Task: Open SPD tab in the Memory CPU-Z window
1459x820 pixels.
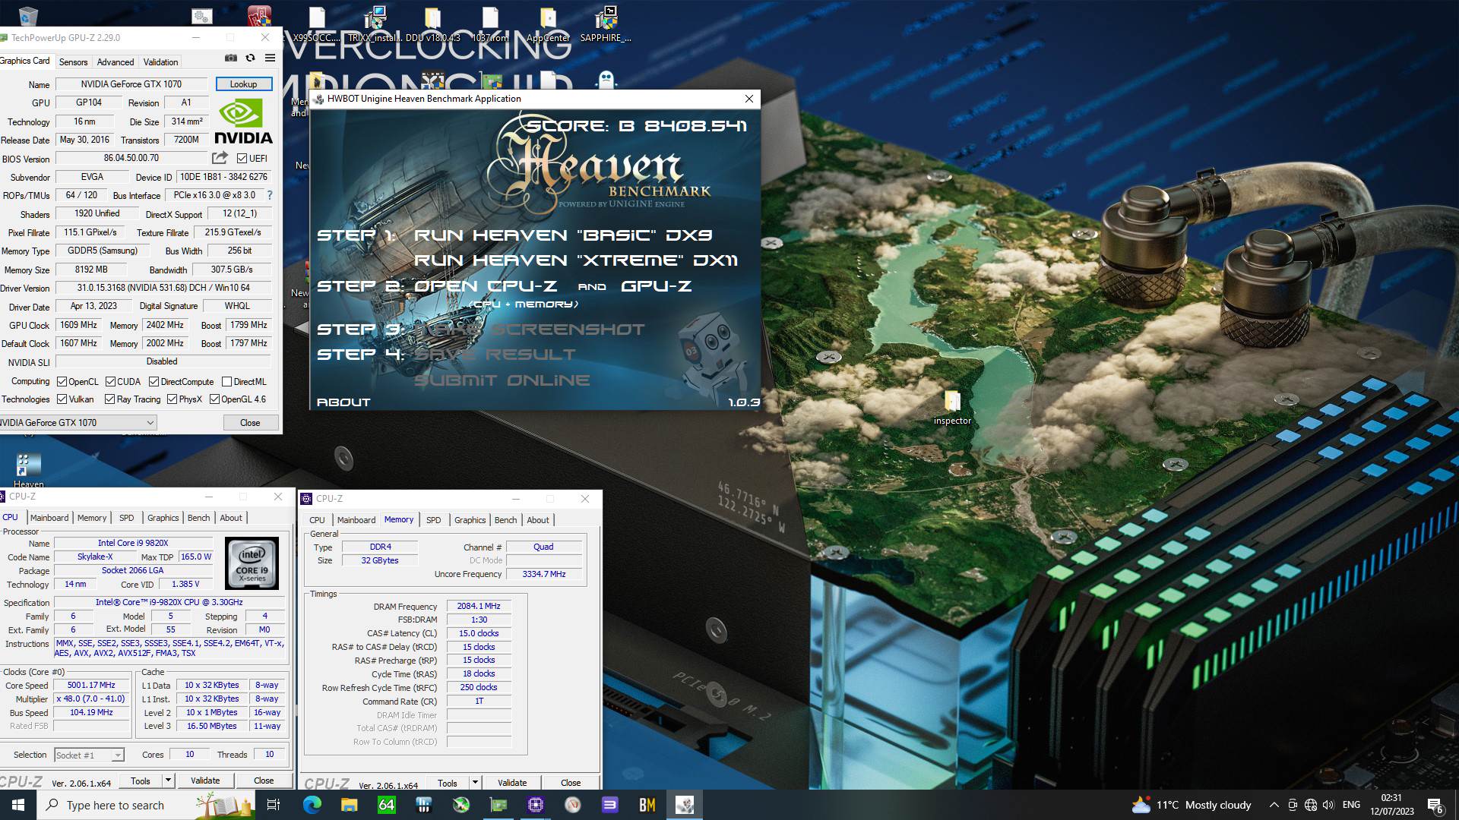Action: (433, 520)
